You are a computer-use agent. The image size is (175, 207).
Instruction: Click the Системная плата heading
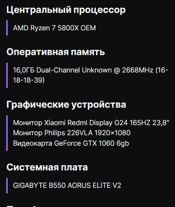click(47, 167)
